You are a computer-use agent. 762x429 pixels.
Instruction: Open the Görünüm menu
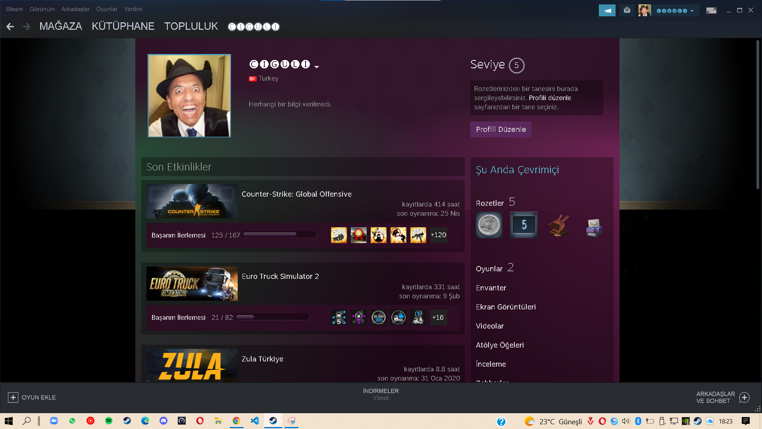(42, 9)
